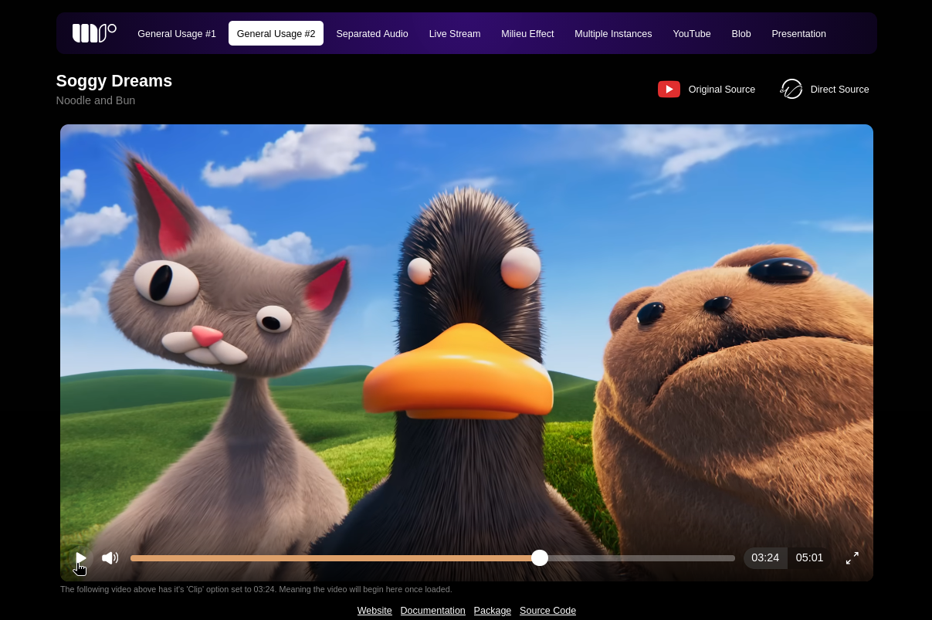Open Multiple Instances tab
The width and height of the screenshot is (932, 620).
pos(613,34)
